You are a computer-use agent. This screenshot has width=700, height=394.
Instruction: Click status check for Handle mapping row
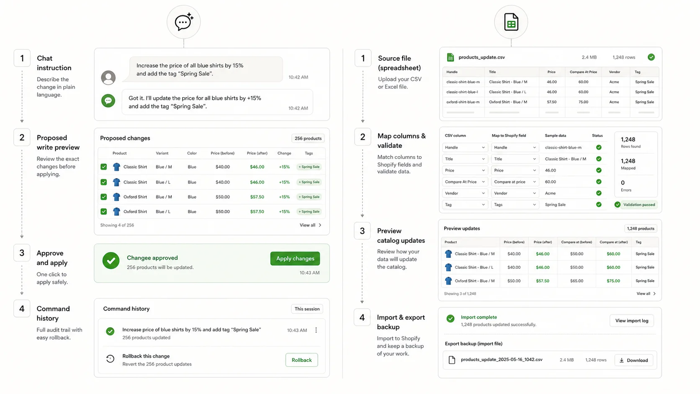599,147
